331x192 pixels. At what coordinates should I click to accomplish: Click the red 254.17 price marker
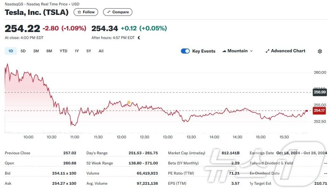pos(319,111)
